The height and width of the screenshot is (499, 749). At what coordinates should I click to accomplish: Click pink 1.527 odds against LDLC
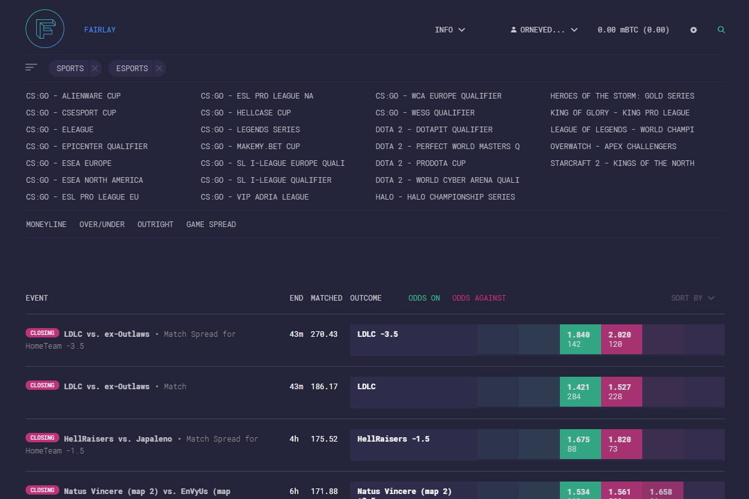[622, 392]
